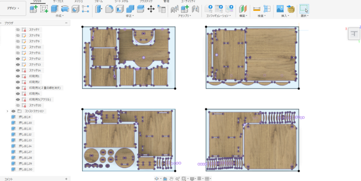Open the Orbit navigation tool
The height and width of the screenshot is (181, 361).
tap(157, 179)
